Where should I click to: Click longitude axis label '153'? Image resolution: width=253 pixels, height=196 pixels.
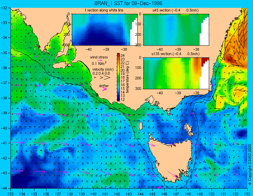tap(247, 194)
